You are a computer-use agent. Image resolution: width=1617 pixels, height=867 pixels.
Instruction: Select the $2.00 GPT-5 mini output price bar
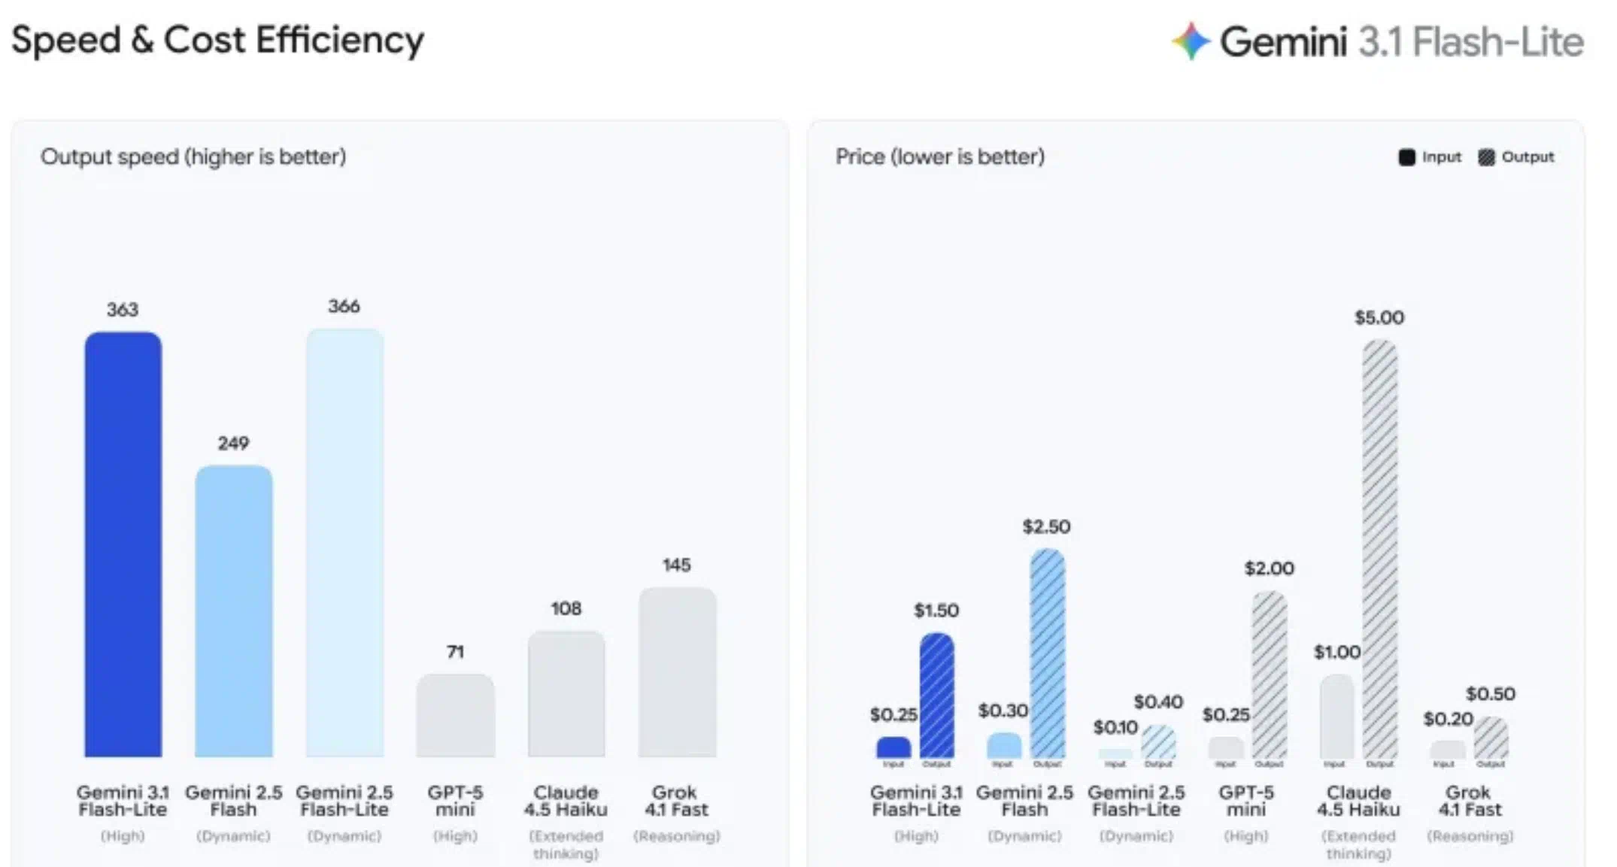tap(1270, 675)
